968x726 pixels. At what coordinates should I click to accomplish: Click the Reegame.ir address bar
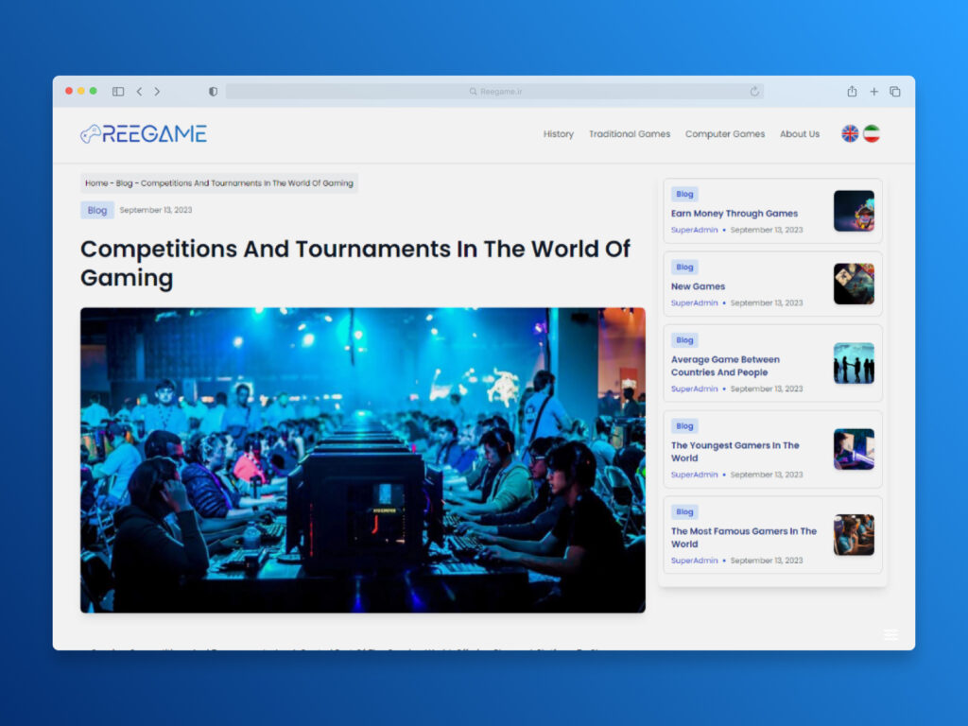(494, 92)
